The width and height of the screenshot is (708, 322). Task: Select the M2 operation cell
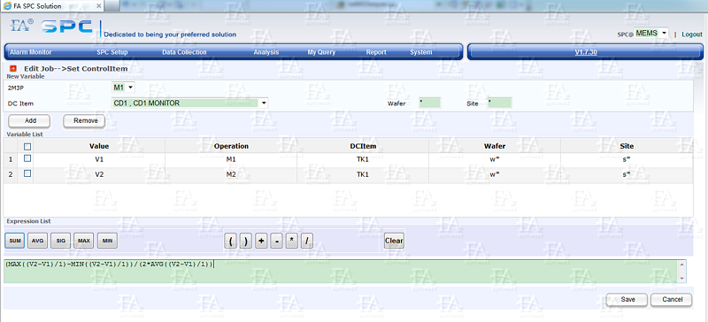(x=231, y=174)
